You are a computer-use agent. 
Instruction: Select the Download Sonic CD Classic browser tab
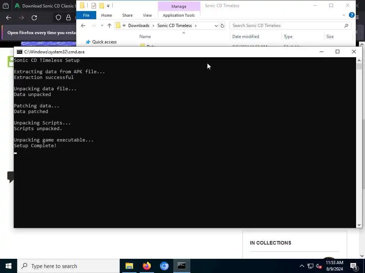[47, 6]
